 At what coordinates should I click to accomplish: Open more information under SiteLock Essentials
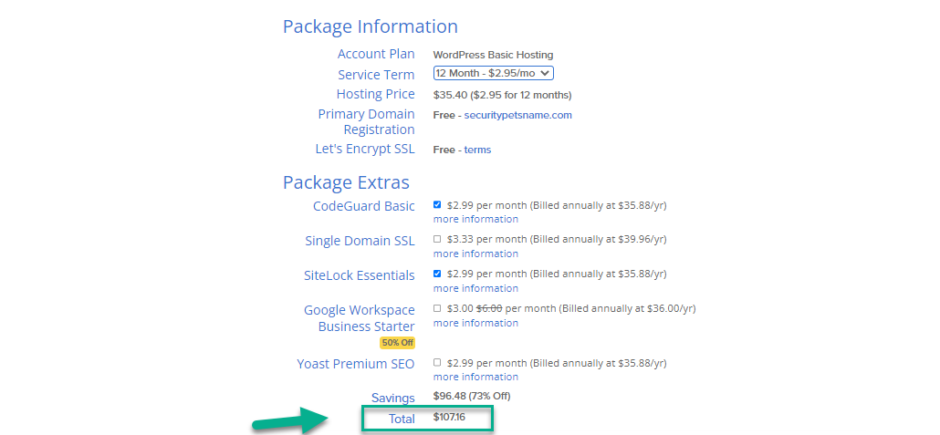(x=475, y=288)
